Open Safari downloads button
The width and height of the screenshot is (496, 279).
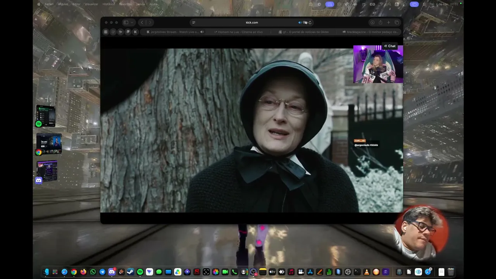[372, 22]
